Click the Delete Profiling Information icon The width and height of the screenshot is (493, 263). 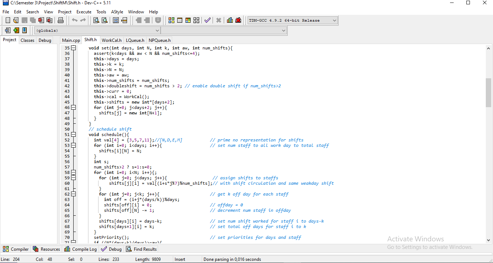pyautogui.click(x=238, y=20)
